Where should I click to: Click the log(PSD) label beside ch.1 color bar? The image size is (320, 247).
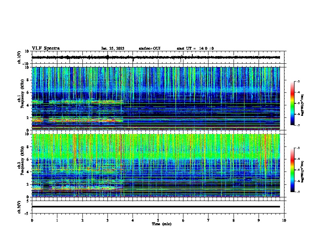tap(303, 105)
